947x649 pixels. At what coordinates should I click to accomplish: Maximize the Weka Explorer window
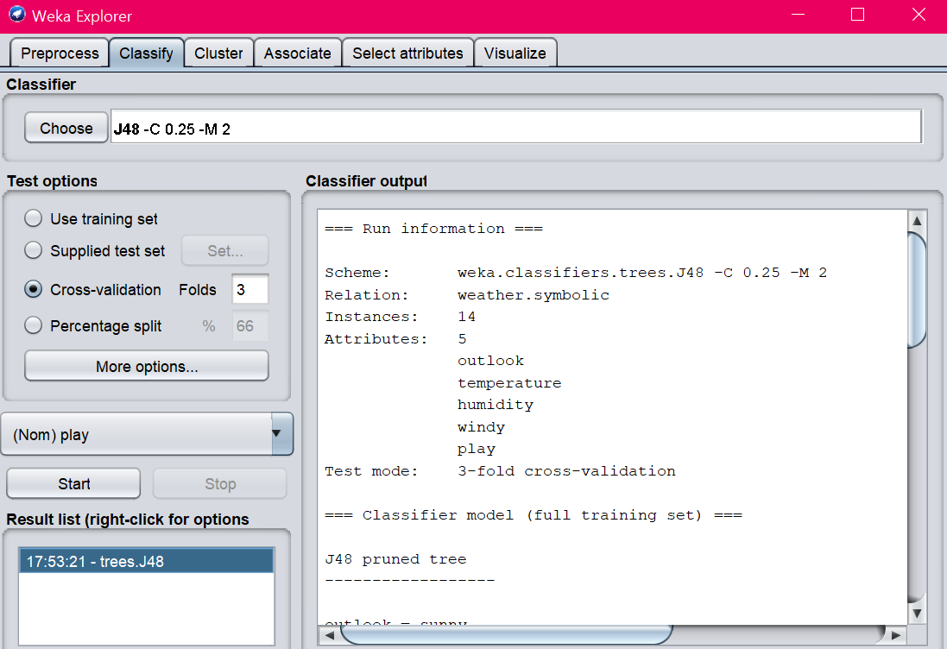pyautogui.click(x=857, y=15)
